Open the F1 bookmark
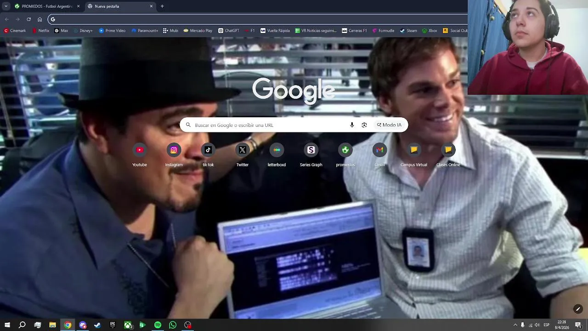 249,31
